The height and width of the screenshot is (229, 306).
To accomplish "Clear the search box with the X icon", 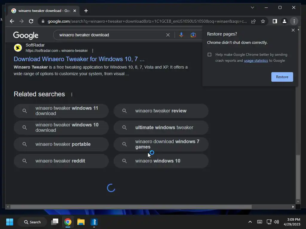I will coord(168,35).
